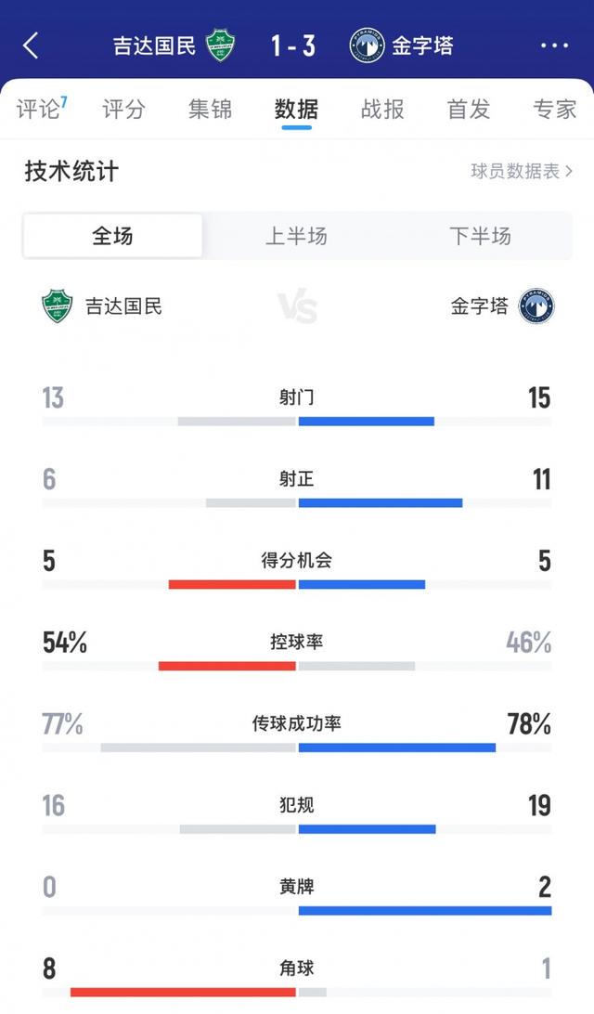Switch to the 上半场 first-half view
This screenshot has height=1014, width=594.
coord(299,236)
